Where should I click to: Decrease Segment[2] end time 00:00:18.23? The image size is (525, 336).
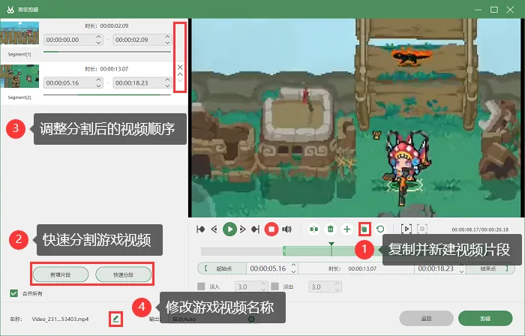pyautogui.click(x=167, y=85)
